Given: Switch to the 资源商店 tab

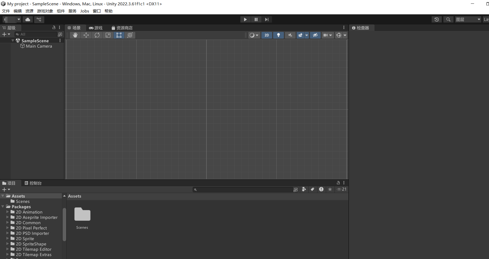Looking at the screenshot, I should [122, 28].
